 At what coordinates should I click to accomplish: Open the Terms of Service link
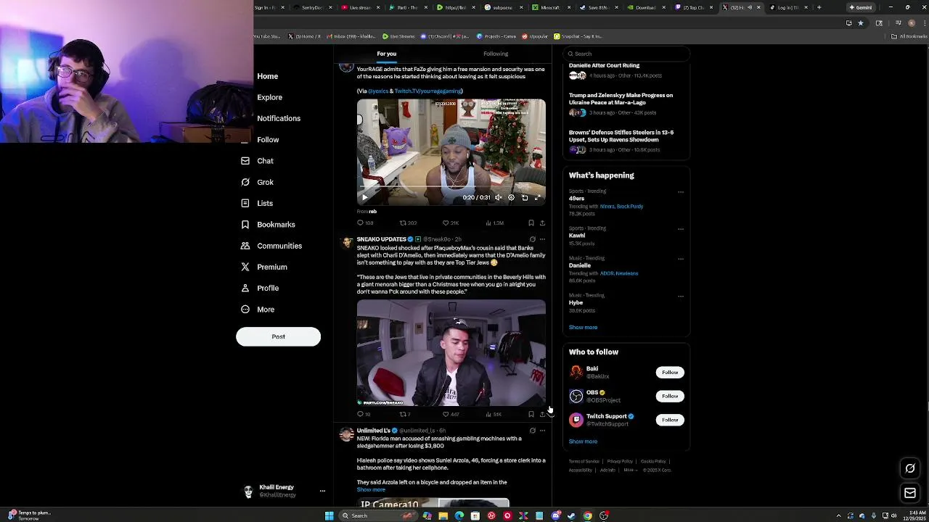tap(584, 461)
